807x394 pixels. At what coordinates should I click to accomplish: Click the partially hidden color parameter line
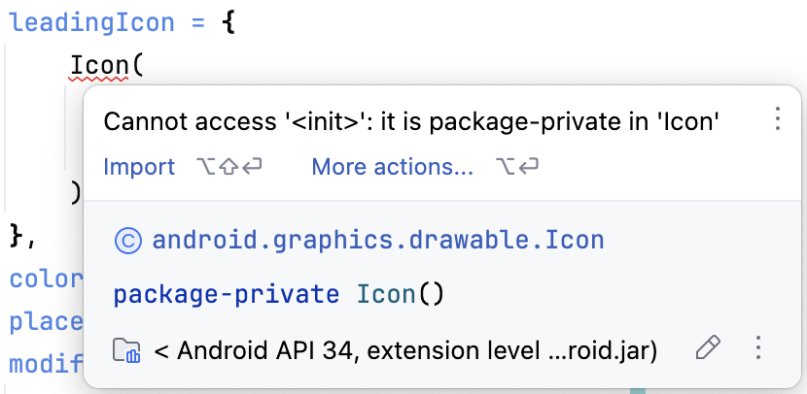47,279
